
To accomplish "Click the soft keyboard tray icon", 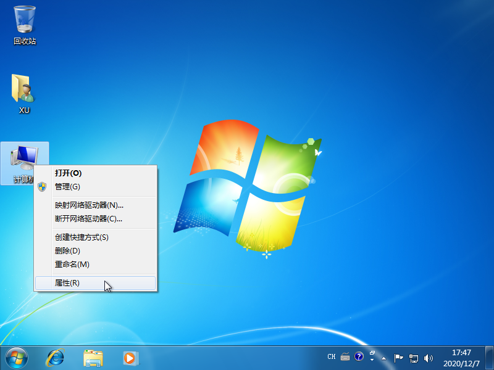I will 345,356.
